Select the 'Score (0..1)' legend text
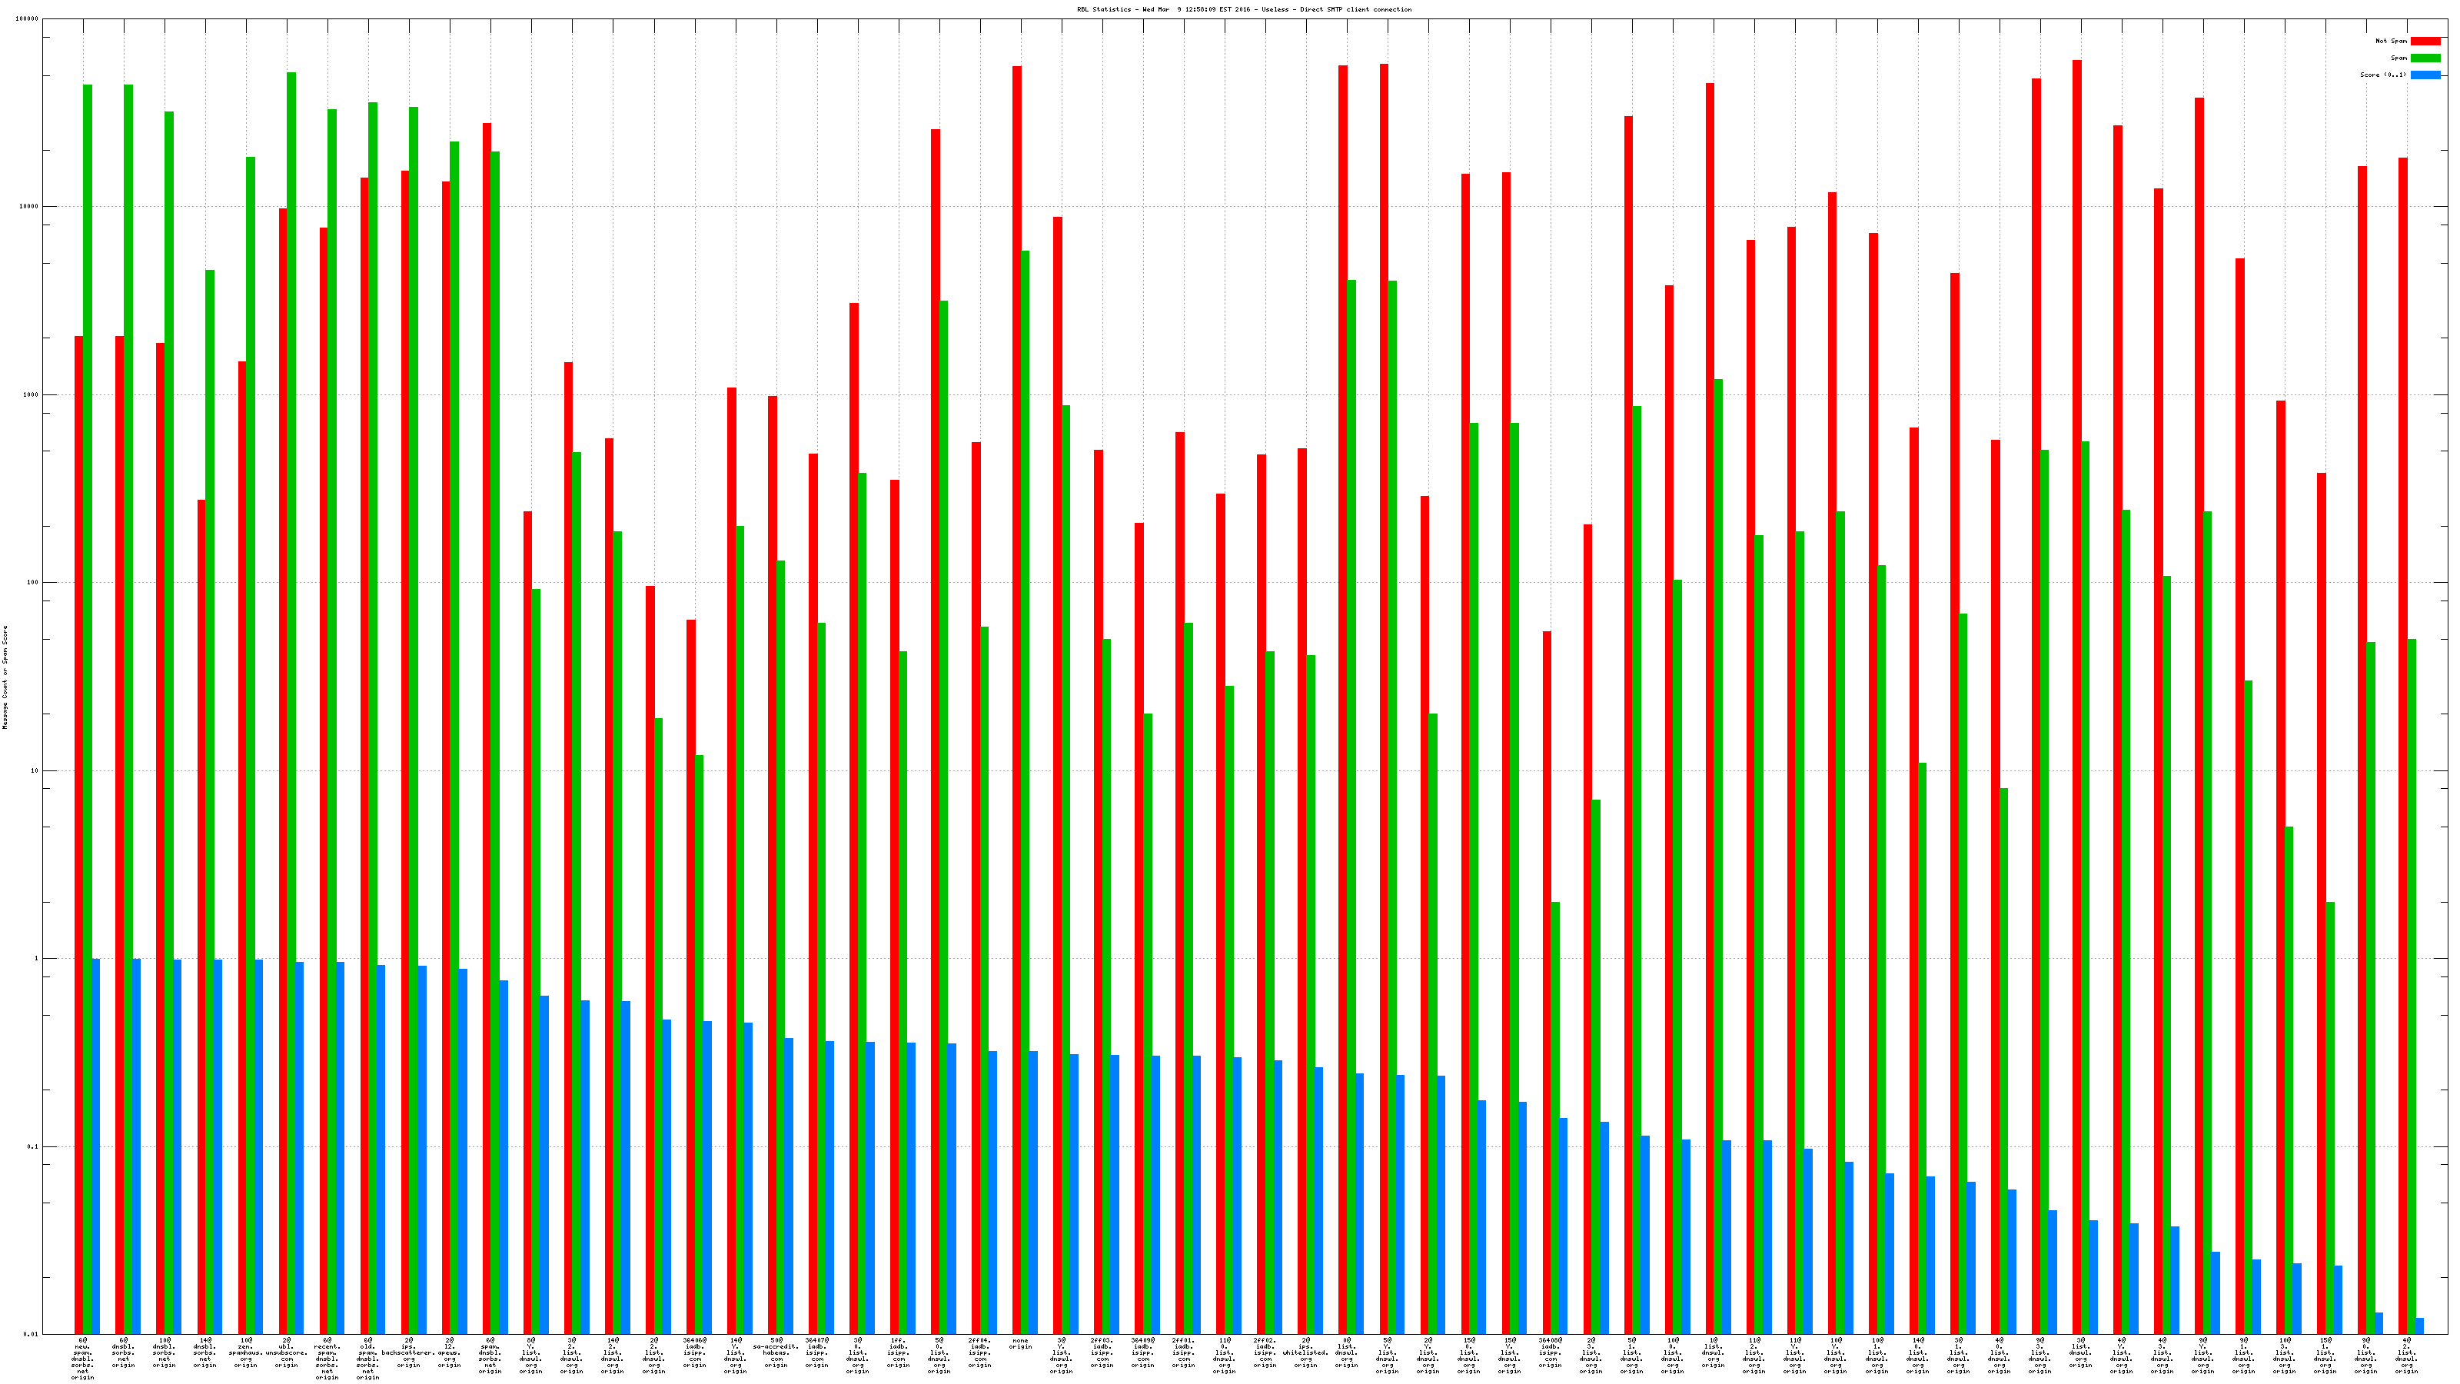This screenshot has height=1384, width=2460. click(x=2382, y=75)
